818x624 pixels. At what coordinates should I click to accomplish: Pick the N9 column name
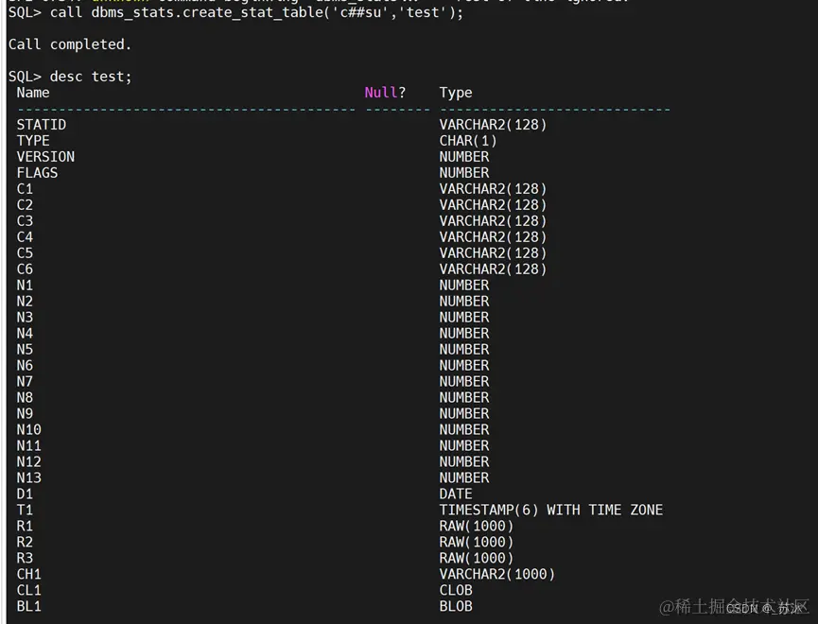pos(25,414)
